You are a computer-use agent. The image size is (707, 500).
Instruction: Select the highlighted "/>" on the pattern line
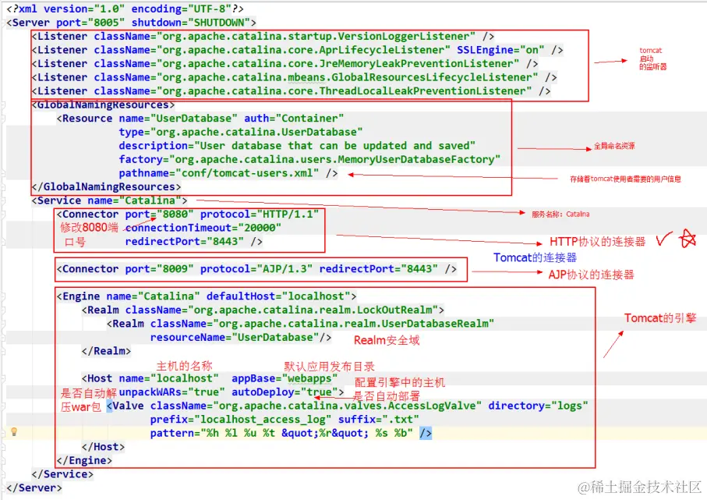tap(426, 432)
